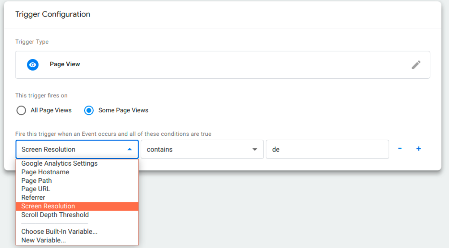Add condition with plus button

click(418, 149)
